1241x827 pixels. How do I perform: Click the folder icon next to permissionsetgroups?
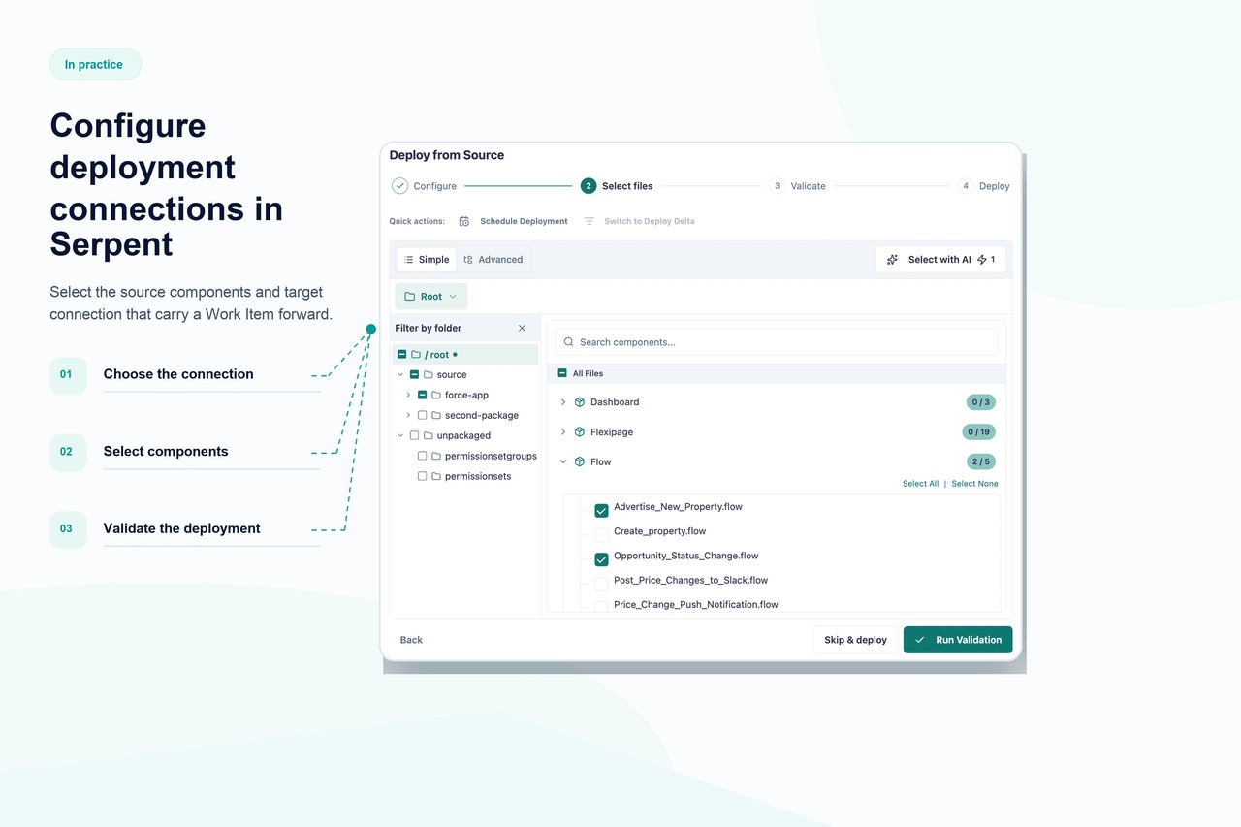tap(436, 457)
